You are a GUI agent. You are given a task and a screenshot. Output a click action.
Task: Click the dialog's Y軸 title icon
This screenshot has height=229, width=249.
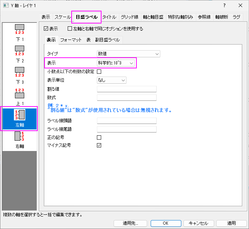[6, 5]
